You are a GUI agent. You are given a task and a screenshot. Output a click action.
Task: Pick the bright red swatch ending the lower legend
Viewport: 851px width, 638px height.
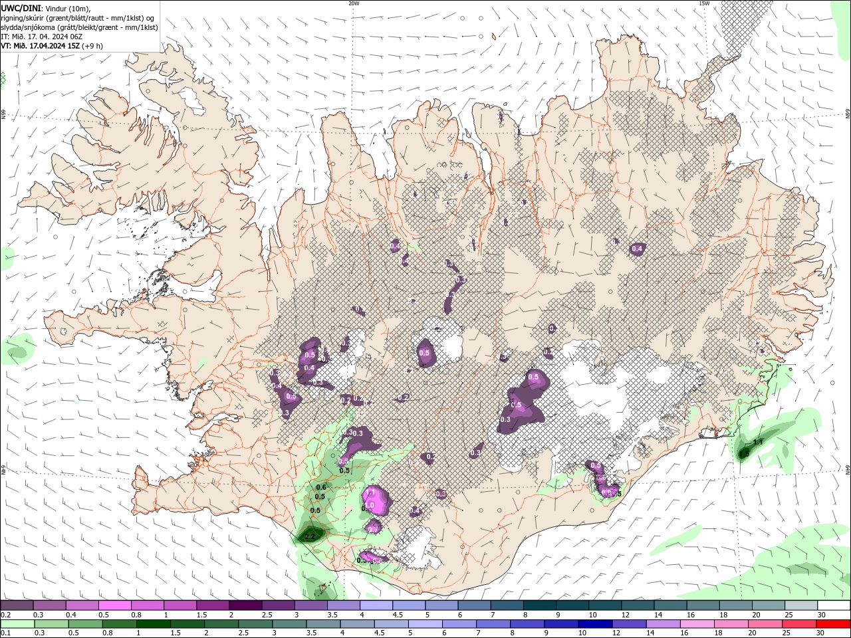(x=832, y=624)
